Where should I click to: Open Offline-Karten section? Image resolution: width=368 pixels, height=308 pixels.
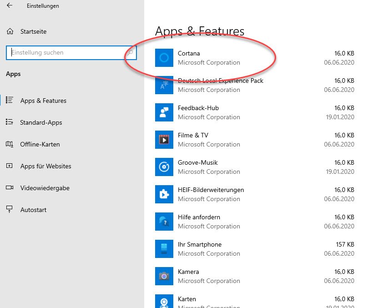(x=40, y=144)
